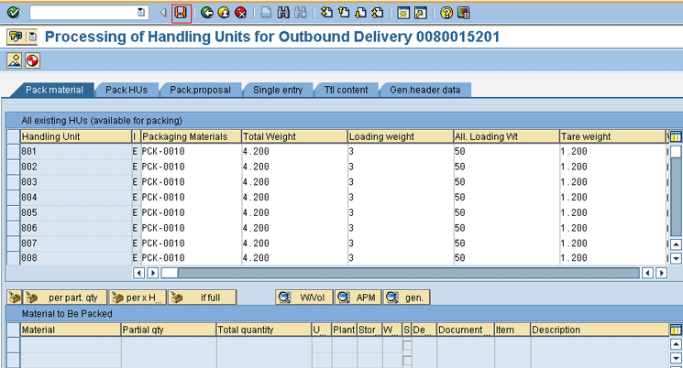Open the command field dropdown history
This screenshot has width=683, height=368.
(141, 13)
